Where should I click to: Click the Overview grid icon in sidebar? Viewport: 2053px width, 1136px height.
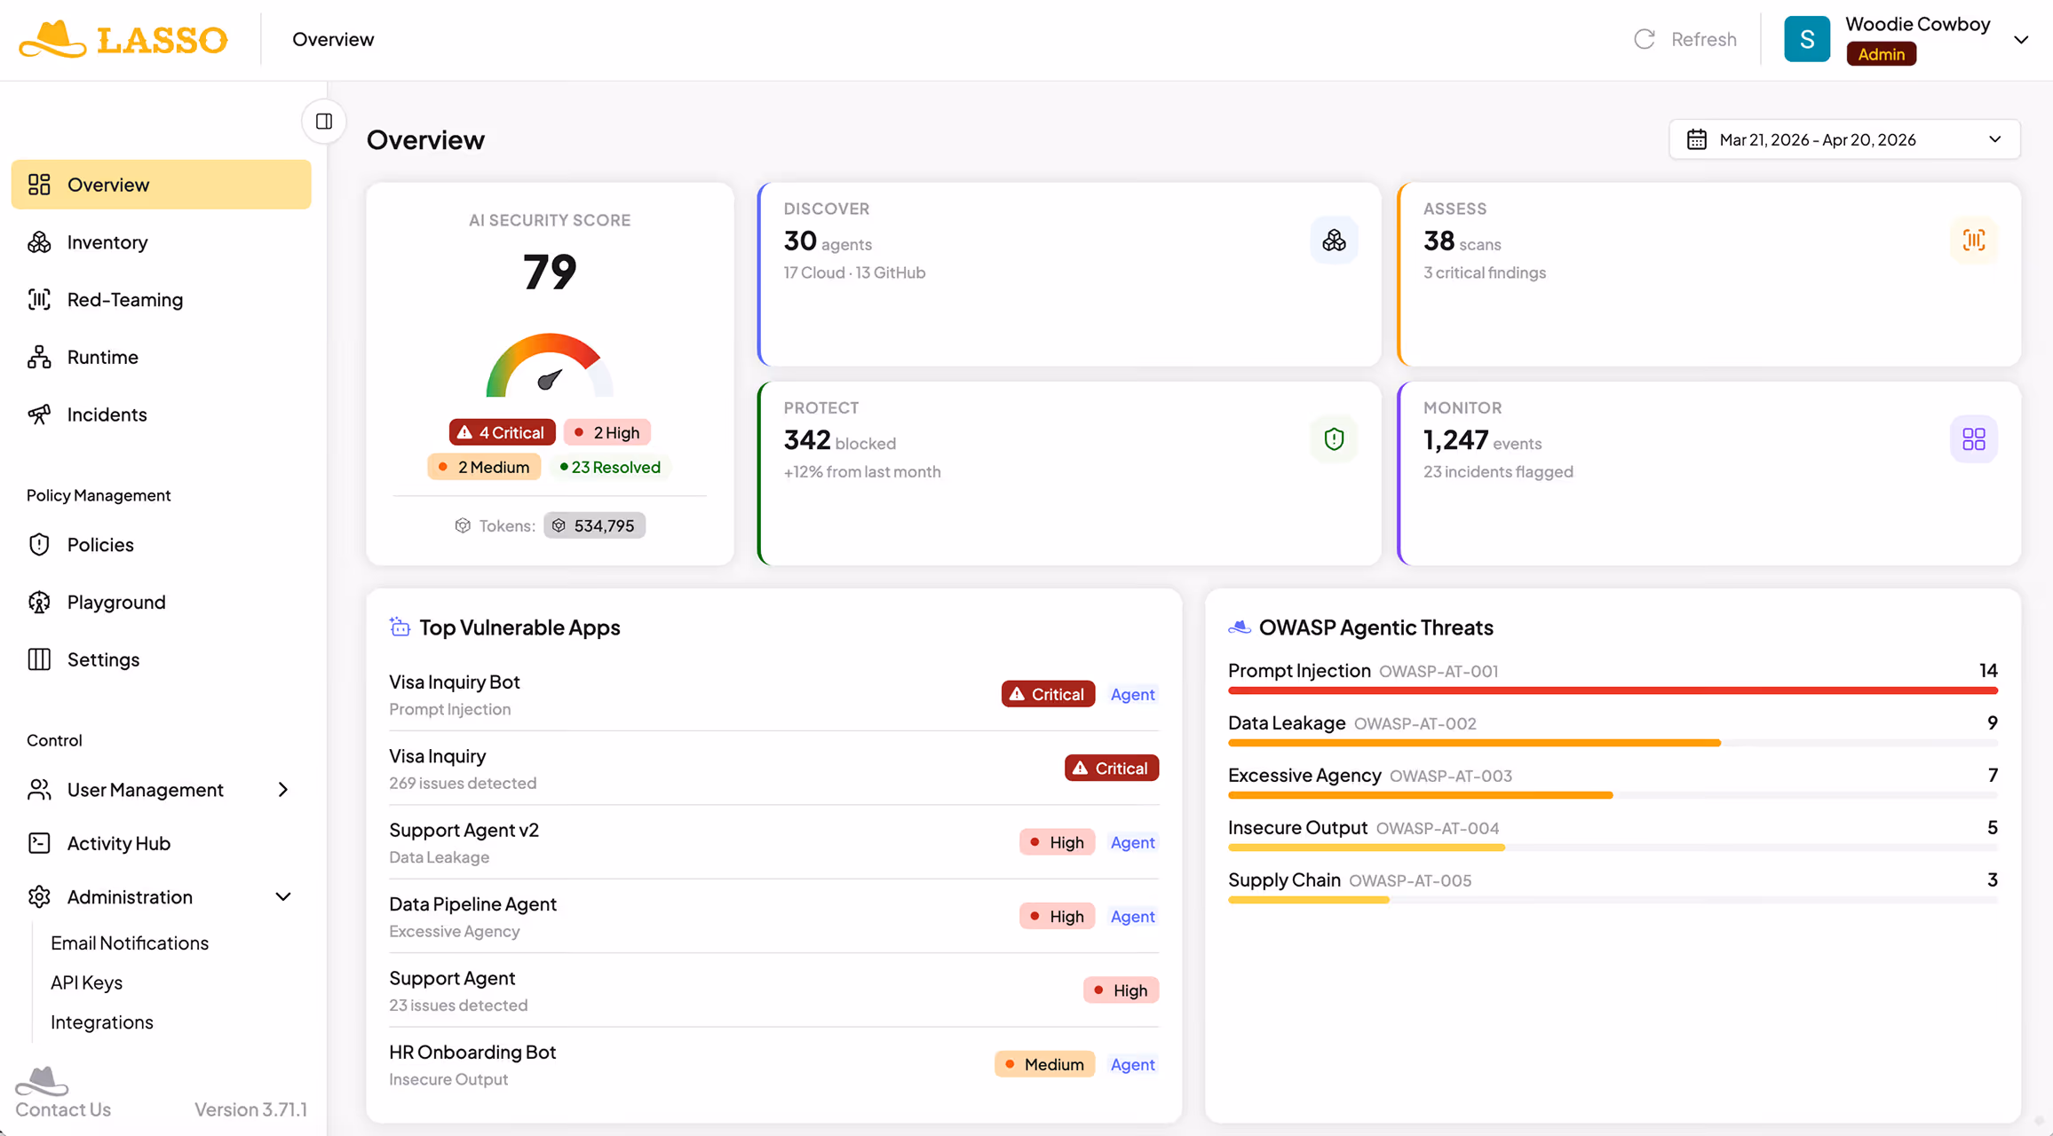39,185
